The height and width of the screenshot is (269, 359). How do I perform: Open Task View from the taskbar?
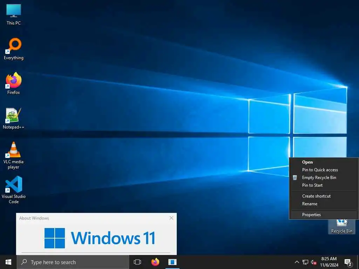(x=137, y=262)
